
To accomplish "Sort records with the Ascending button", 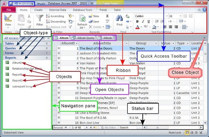I will point(55,16).
